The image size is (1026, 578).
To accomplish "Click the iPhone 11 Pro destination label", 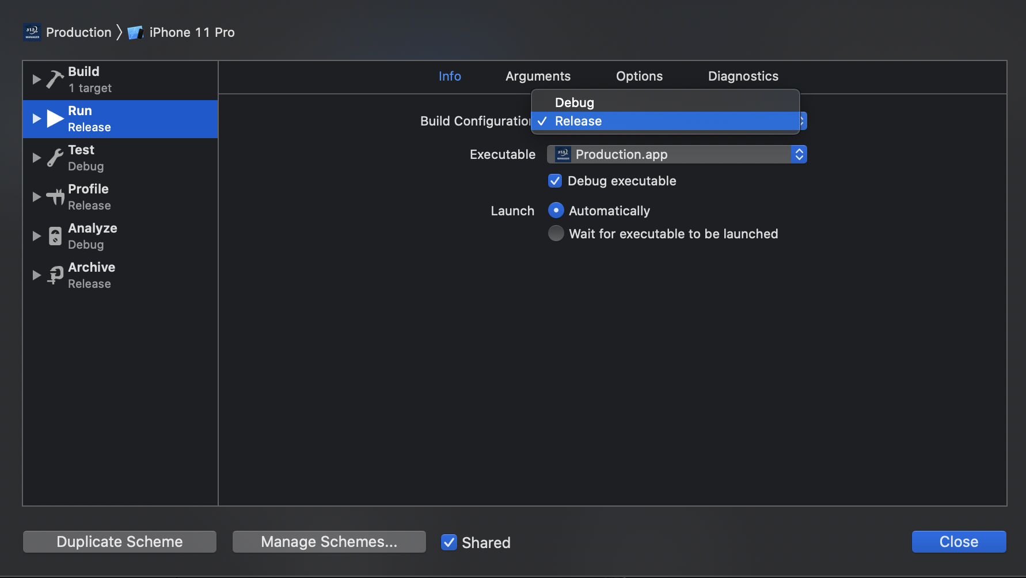I will (x=192, y=32).
